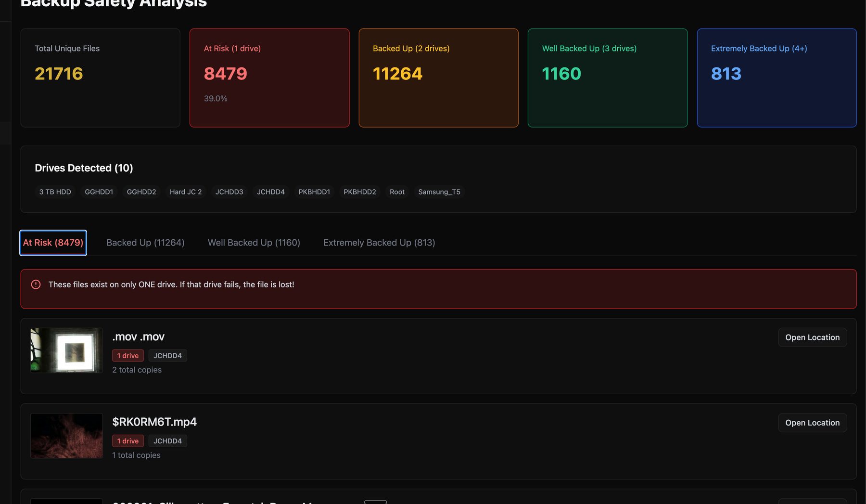Pick the PKBHDD1 drive chip
Image resolution: width=866 pixels, height=504 pixels.
pyautogui.click(x=314, y=192)
